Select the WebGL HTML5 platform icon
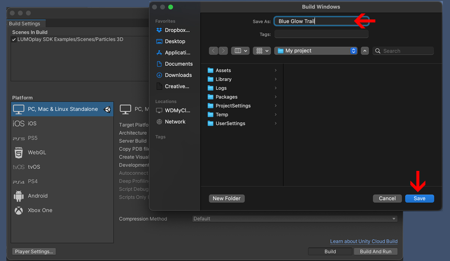The height and width of the screenshot is (261, 450). tap(18, 153)
